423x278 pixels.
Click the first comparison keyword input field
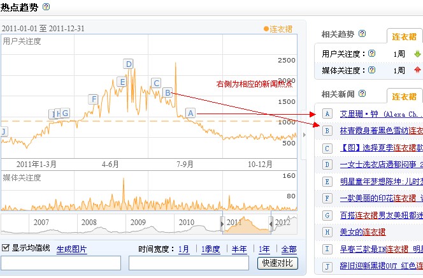pos(61,263)
